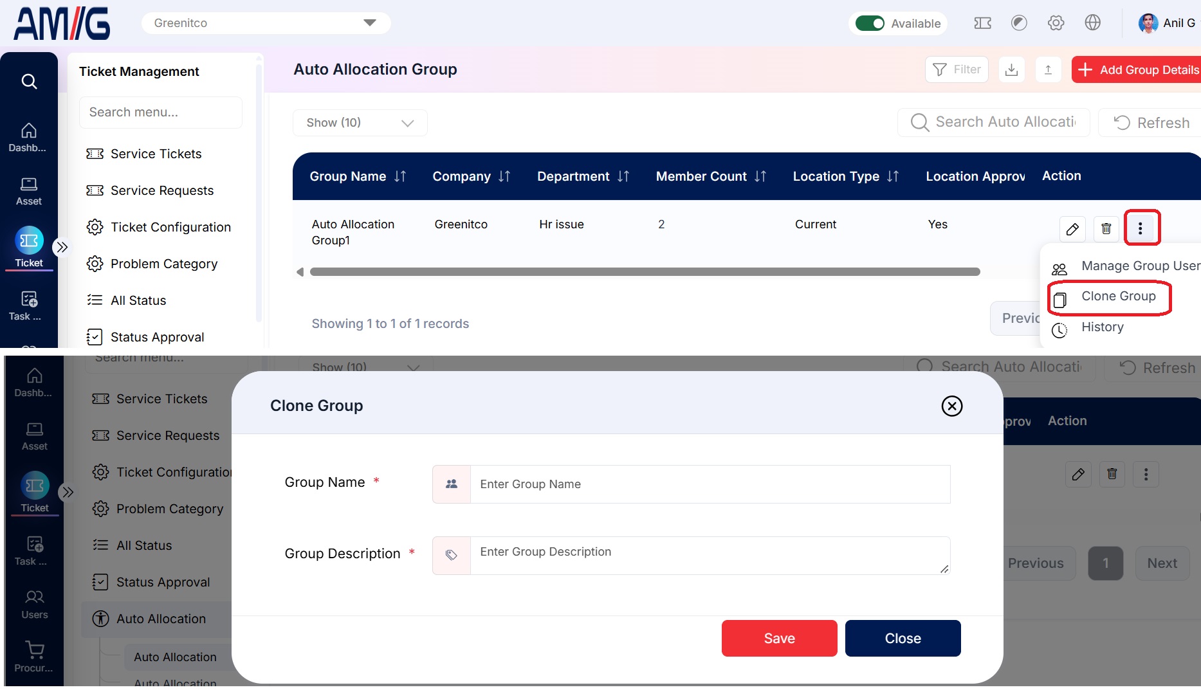1201x692 pixels.
Task: Click the Filter button
Action: click(957, 69)
